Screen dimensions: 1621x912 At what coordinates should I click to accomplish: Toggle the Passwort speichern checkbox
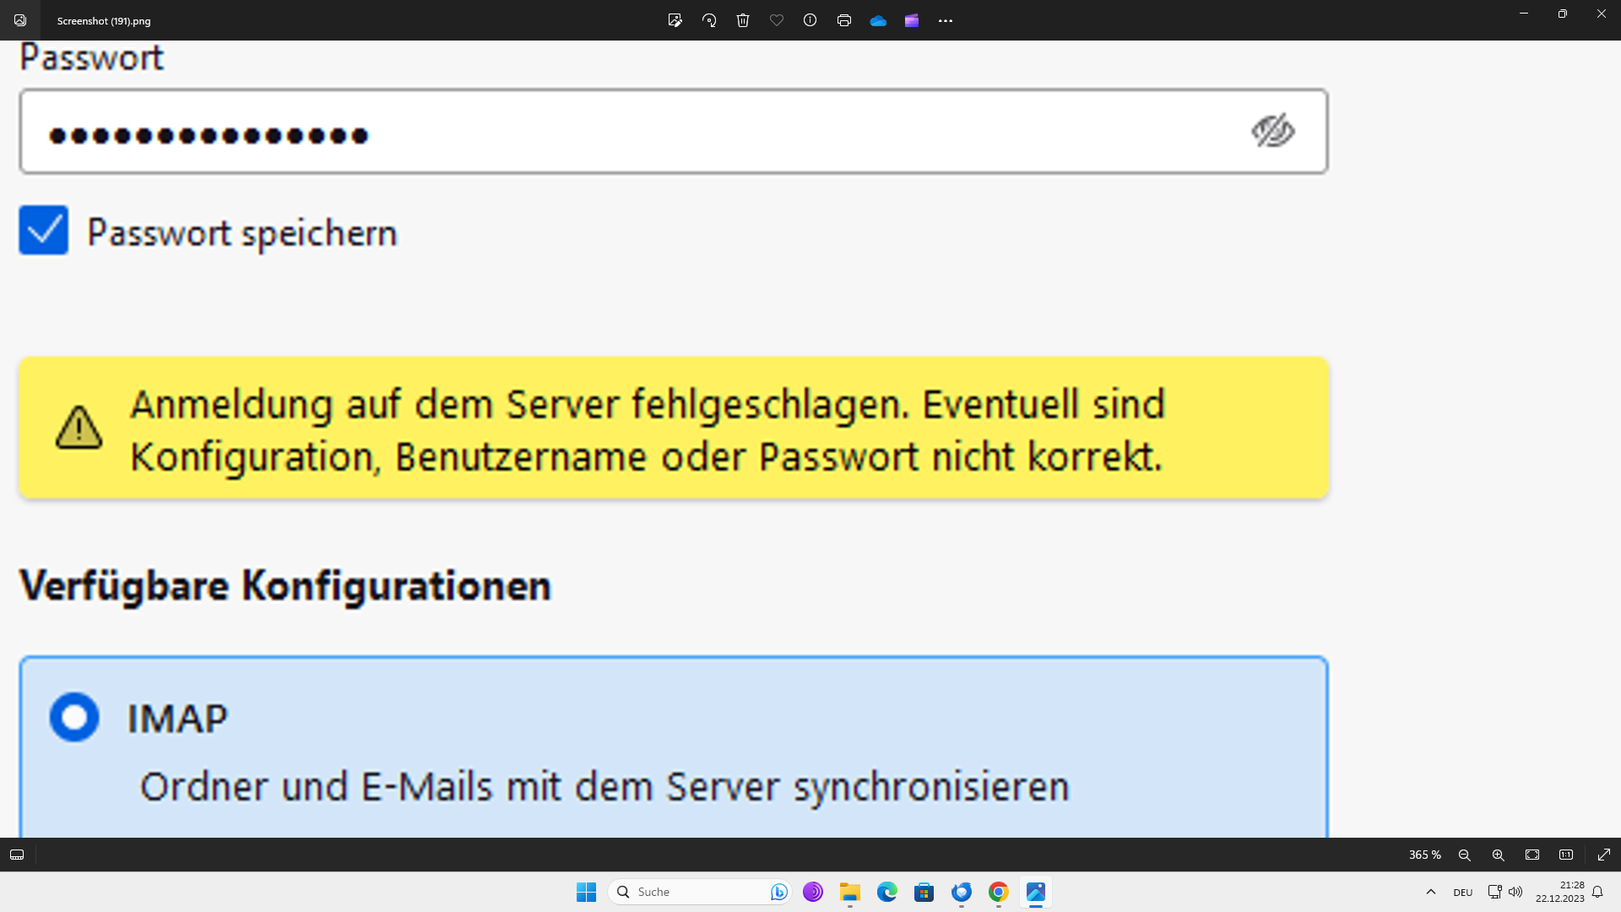pyautogui.click(x=44, y=230)
